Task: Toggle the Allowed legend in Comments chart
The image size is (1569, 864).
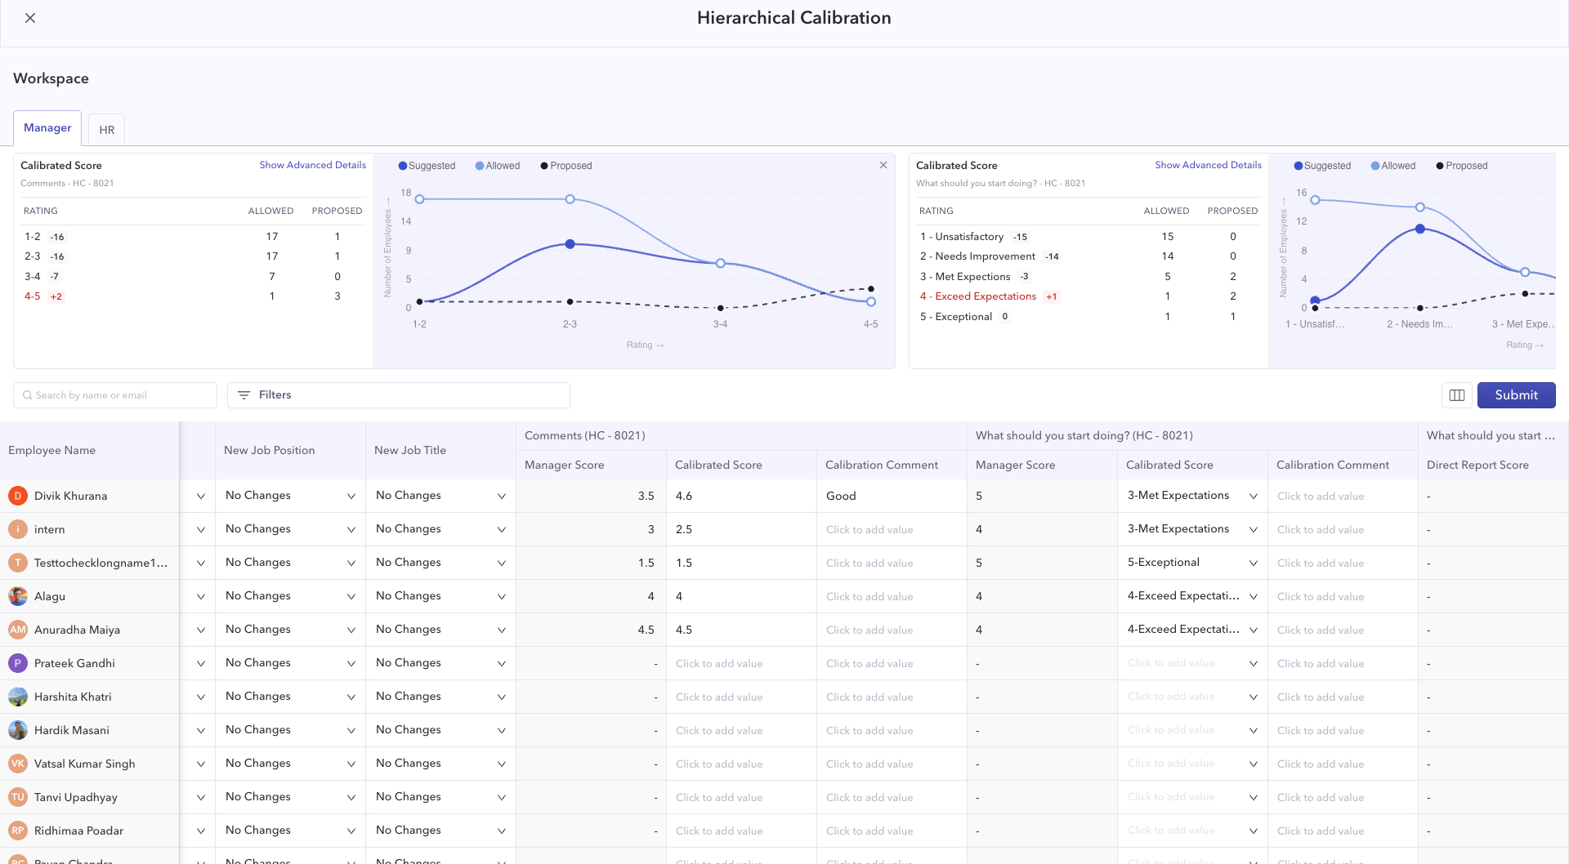Action: coord(498,166)
